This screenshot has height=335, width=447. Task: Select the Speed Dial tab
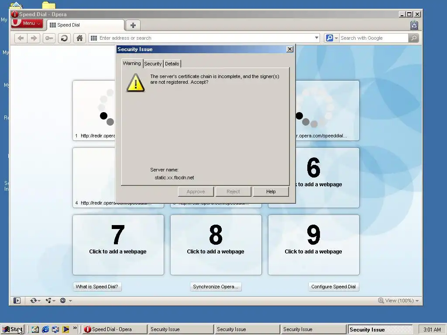pos(85,25)
